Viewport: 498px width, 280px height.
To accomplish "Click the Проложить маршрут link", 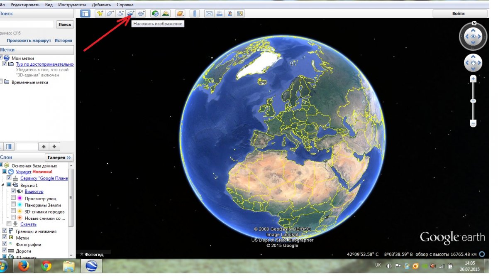I will (x=29, y=41).
